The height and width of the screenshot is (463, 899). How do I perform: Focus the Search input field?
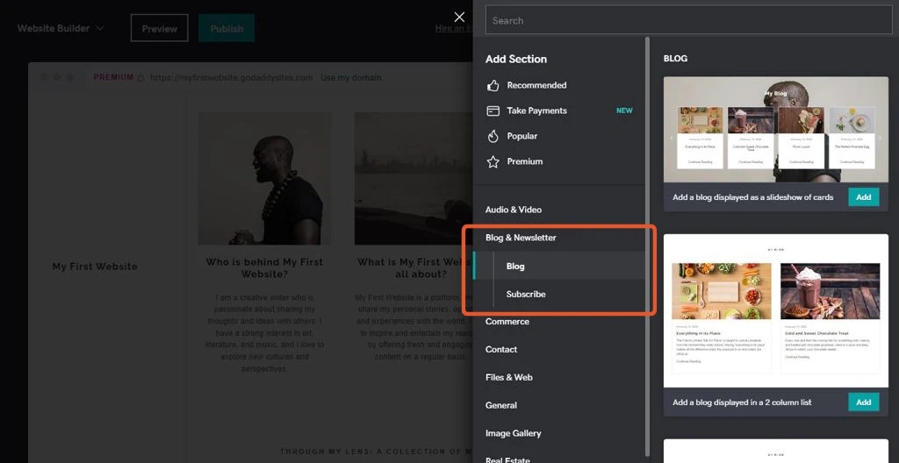(x=688, y=21)
